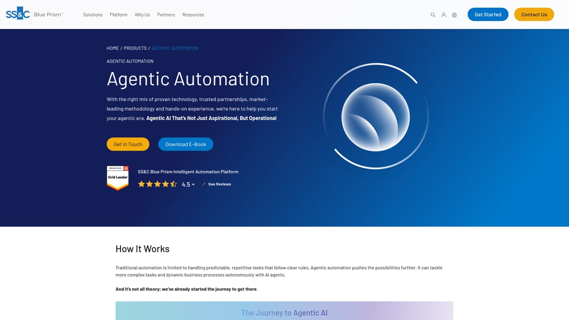Screen dimensions: 569x320
Task: Click the How It Works heading
Action: click(143, 249)
